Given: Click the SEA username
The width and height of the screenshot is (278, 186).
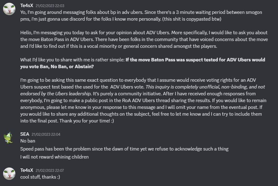Looking at the screenshot, I should 25,134.
